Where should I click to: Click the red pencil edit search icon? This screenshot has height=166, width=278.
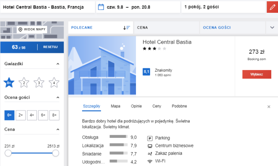tap(272, 7)
